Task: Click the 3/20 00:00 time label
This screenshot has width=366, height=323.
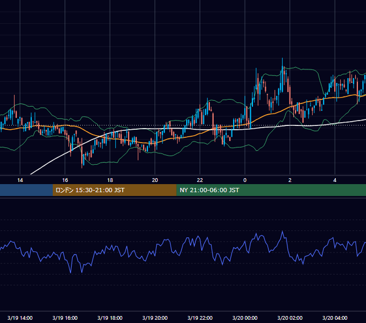Action: [245, 318]
